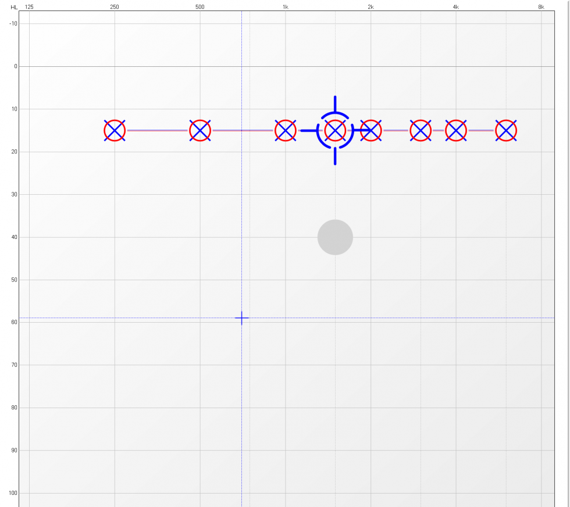Click the 80 dB level label

click(x=14, y=408)
